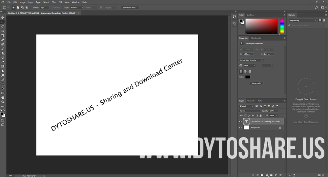Open the Normal blending mode dropdown
Screen dimensions: 328x177
(x=250, y=111)
